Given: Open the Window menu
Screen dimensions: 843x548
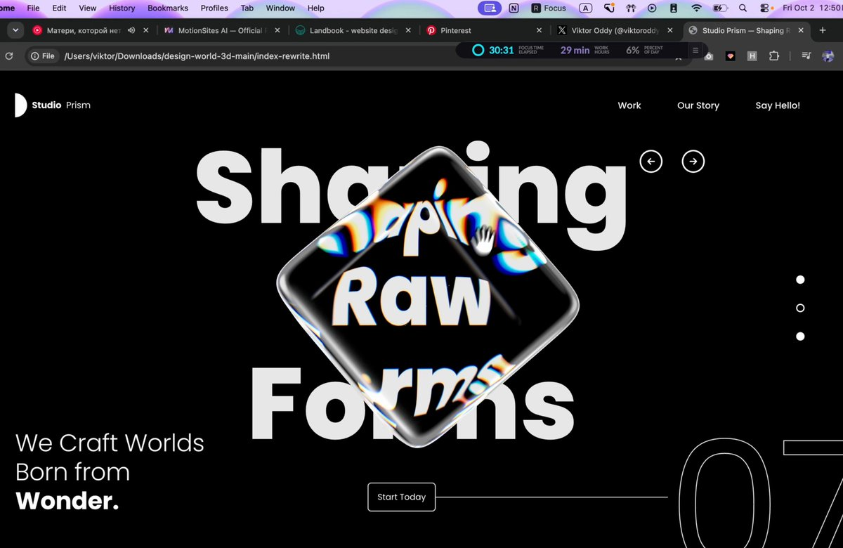Looking at the screenshot, I should point(280,8).
